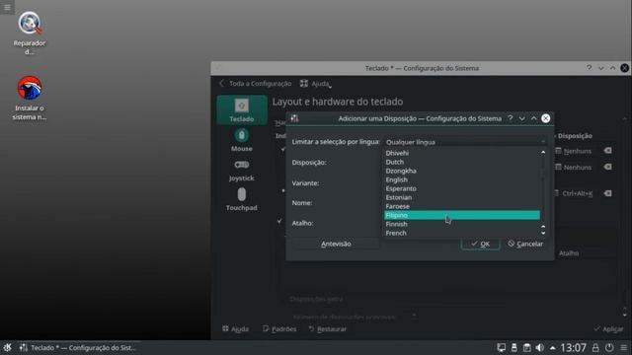Open the Qualquer lingua language dropdown

465,142
